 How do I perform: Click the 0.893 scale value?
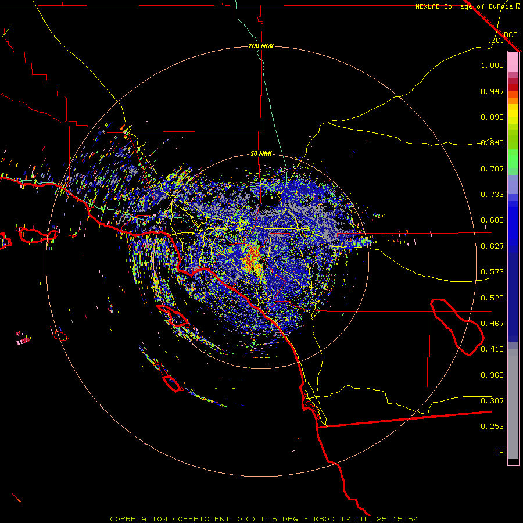coord(492,117)
